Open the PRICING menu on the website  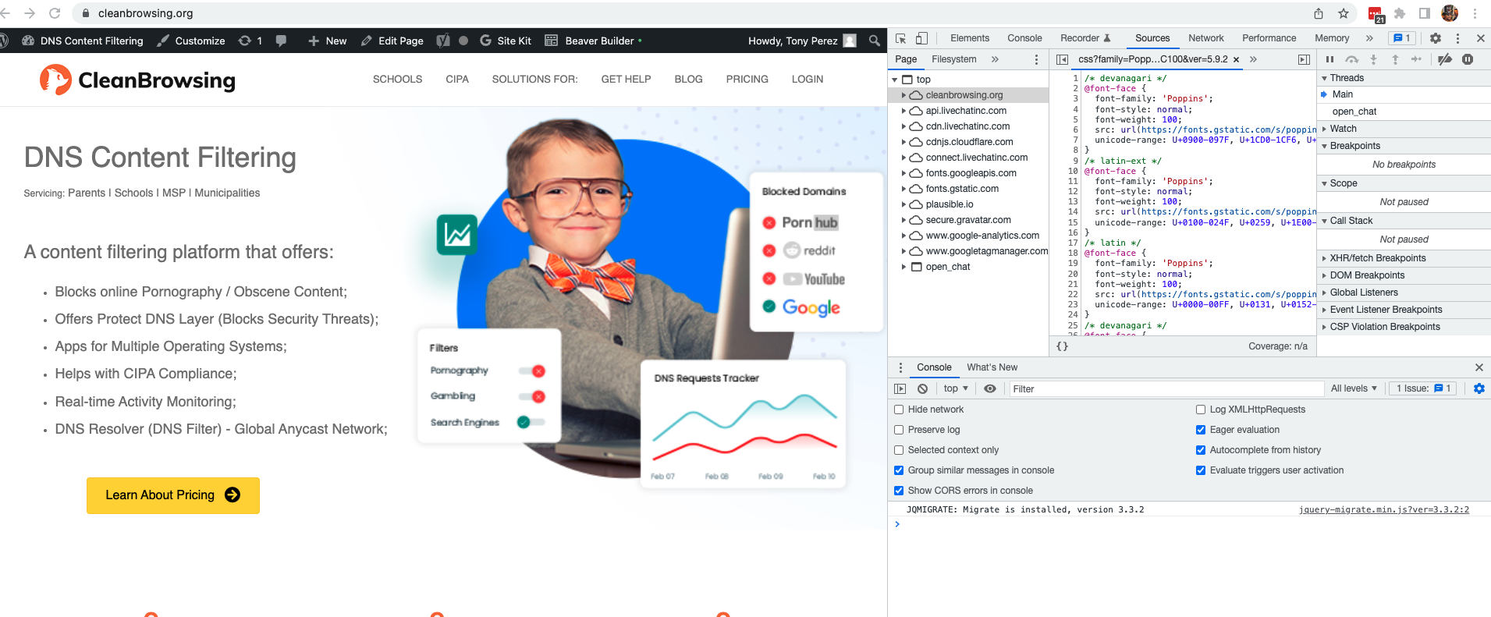point(747,80)
